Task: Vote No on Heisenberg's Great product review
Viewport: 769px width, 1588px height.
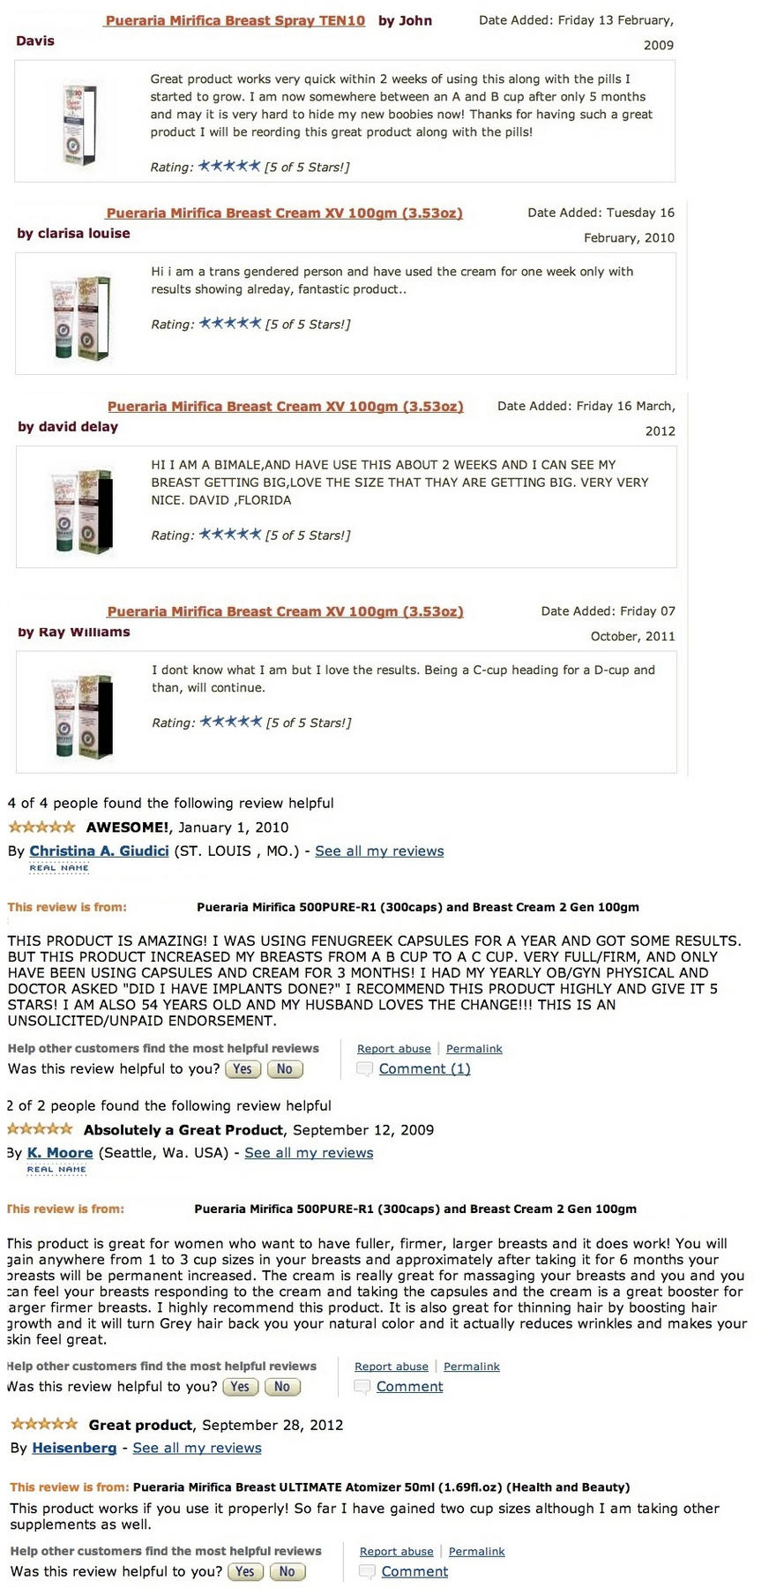Action: tap(287, 1571)
